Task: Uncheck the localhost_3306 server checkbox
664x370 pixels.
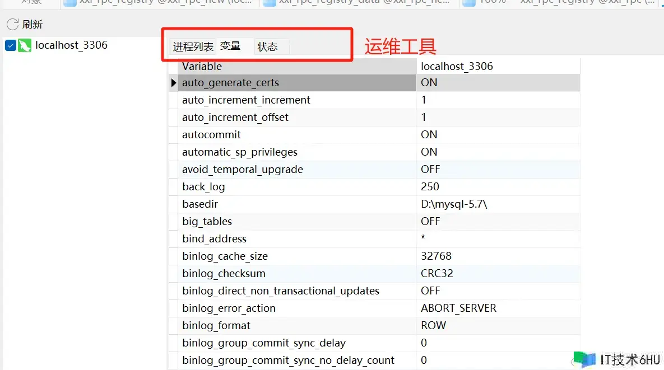Action: pos(10,45)
